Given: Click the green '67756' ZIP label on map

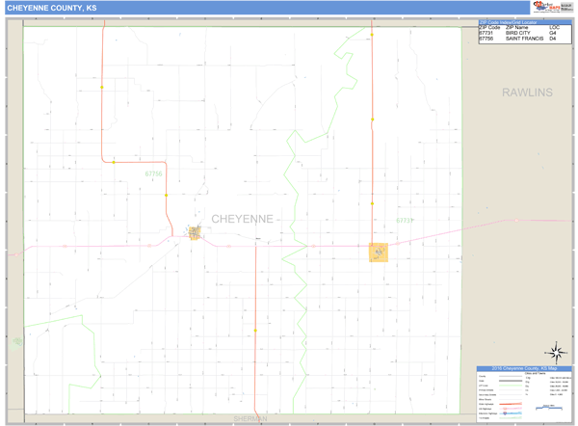Looking at the screenshot, I should pyautogui.click(x=153, y=173).
